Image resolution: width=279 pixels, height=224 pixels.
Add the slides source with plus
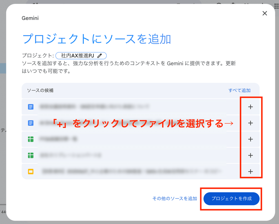click(x=250, y=172)
